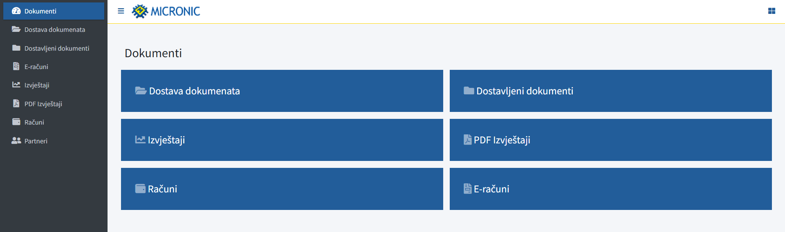785x232 pixels.
Task: Click the E-računi tile
Action: tap(610, 189)
